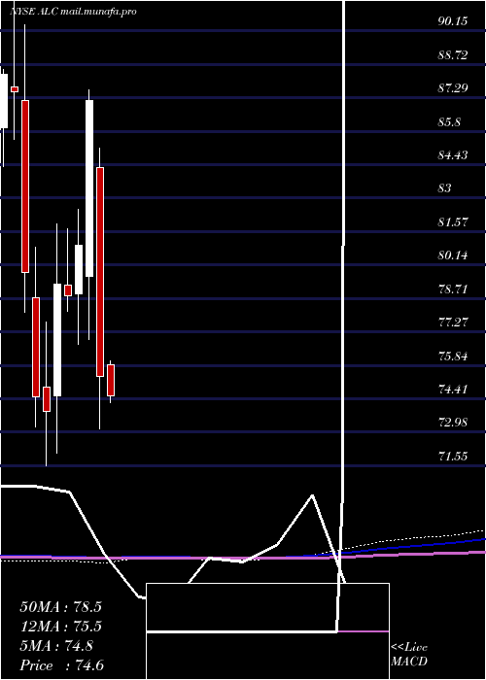Click the tallest white candlestick near 87
Viewport: 486px width, 680px height.
[89, 188]
